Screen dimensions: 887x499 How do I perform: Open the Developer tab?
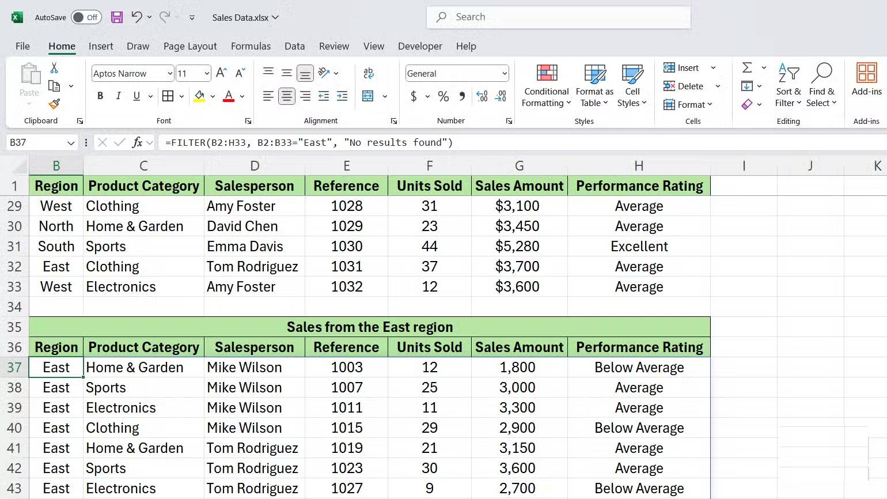point(420,46)
